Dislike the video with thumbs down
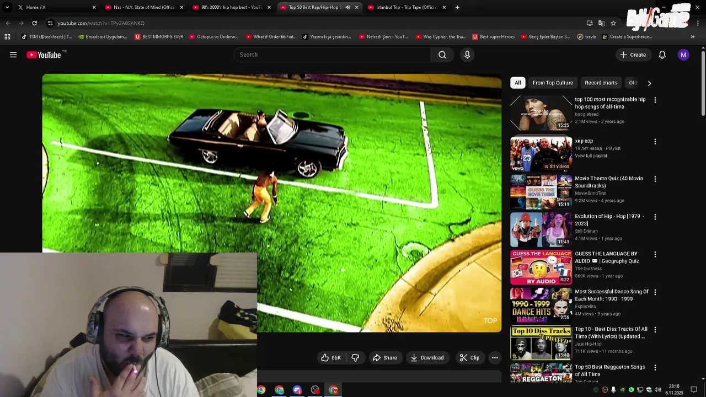This screenshot has width=706, height=397. tap(355, 358)
